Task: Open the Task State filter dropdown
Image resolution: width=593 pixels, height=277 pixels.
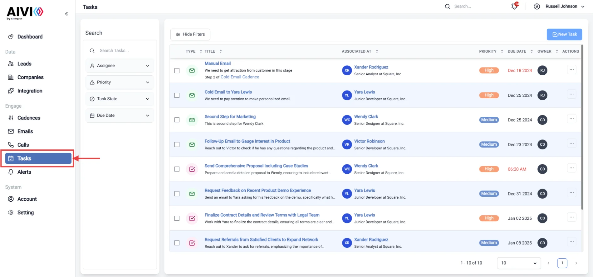Action: (120, 99)
